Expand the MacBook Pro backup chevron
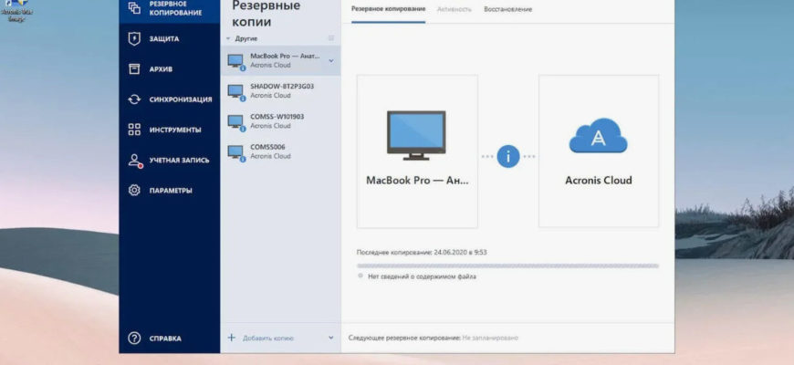Image resolution: width=794 pixels, height=365 pixels. (x=331, y=61)
